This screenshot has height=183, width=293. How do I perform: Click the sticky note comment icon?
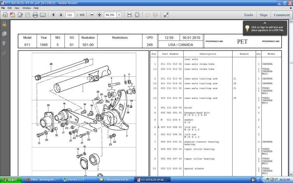click(x=148, y=15)
